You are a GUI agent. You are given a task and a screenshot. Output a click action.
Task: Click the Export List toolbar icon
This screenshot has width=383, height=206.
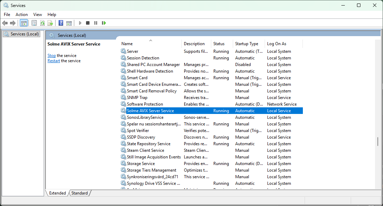tap(50, 23)
